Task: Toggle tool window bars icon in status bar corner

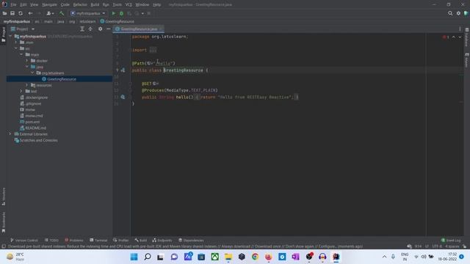Action: 4,246
